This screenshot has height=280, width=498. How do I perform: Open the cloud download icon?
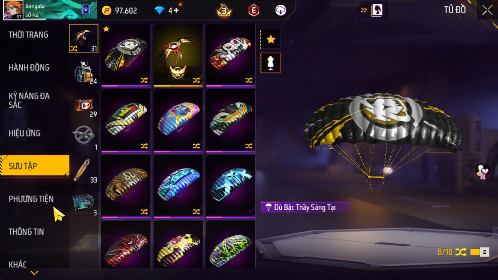(280, 11)
